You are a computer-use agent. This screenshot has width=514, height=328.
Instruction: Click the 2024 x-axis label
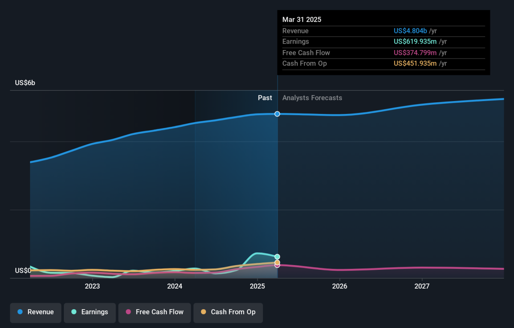click(175, 286)
